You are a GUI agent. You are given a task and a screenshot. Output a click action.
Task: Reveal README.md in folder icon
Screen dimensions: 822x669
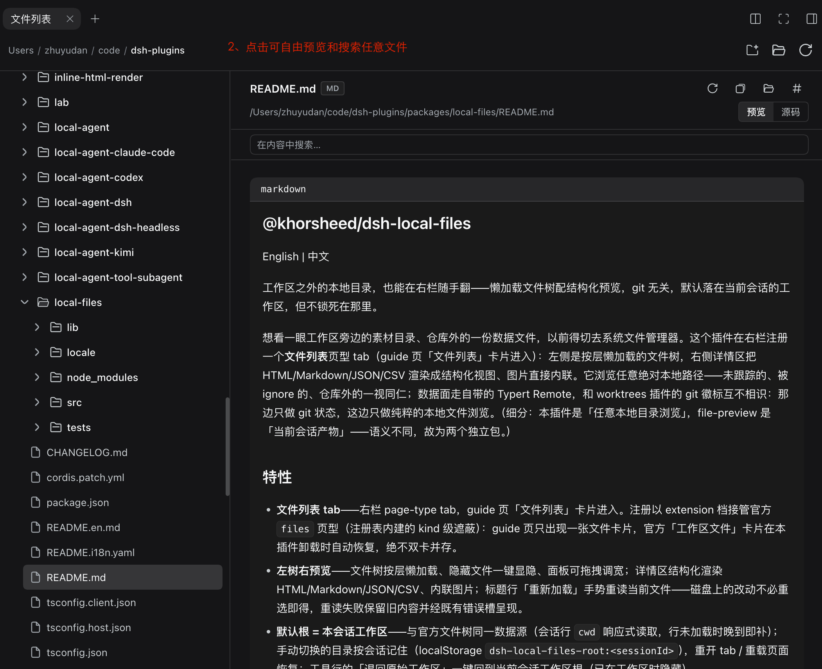(769, 88)
